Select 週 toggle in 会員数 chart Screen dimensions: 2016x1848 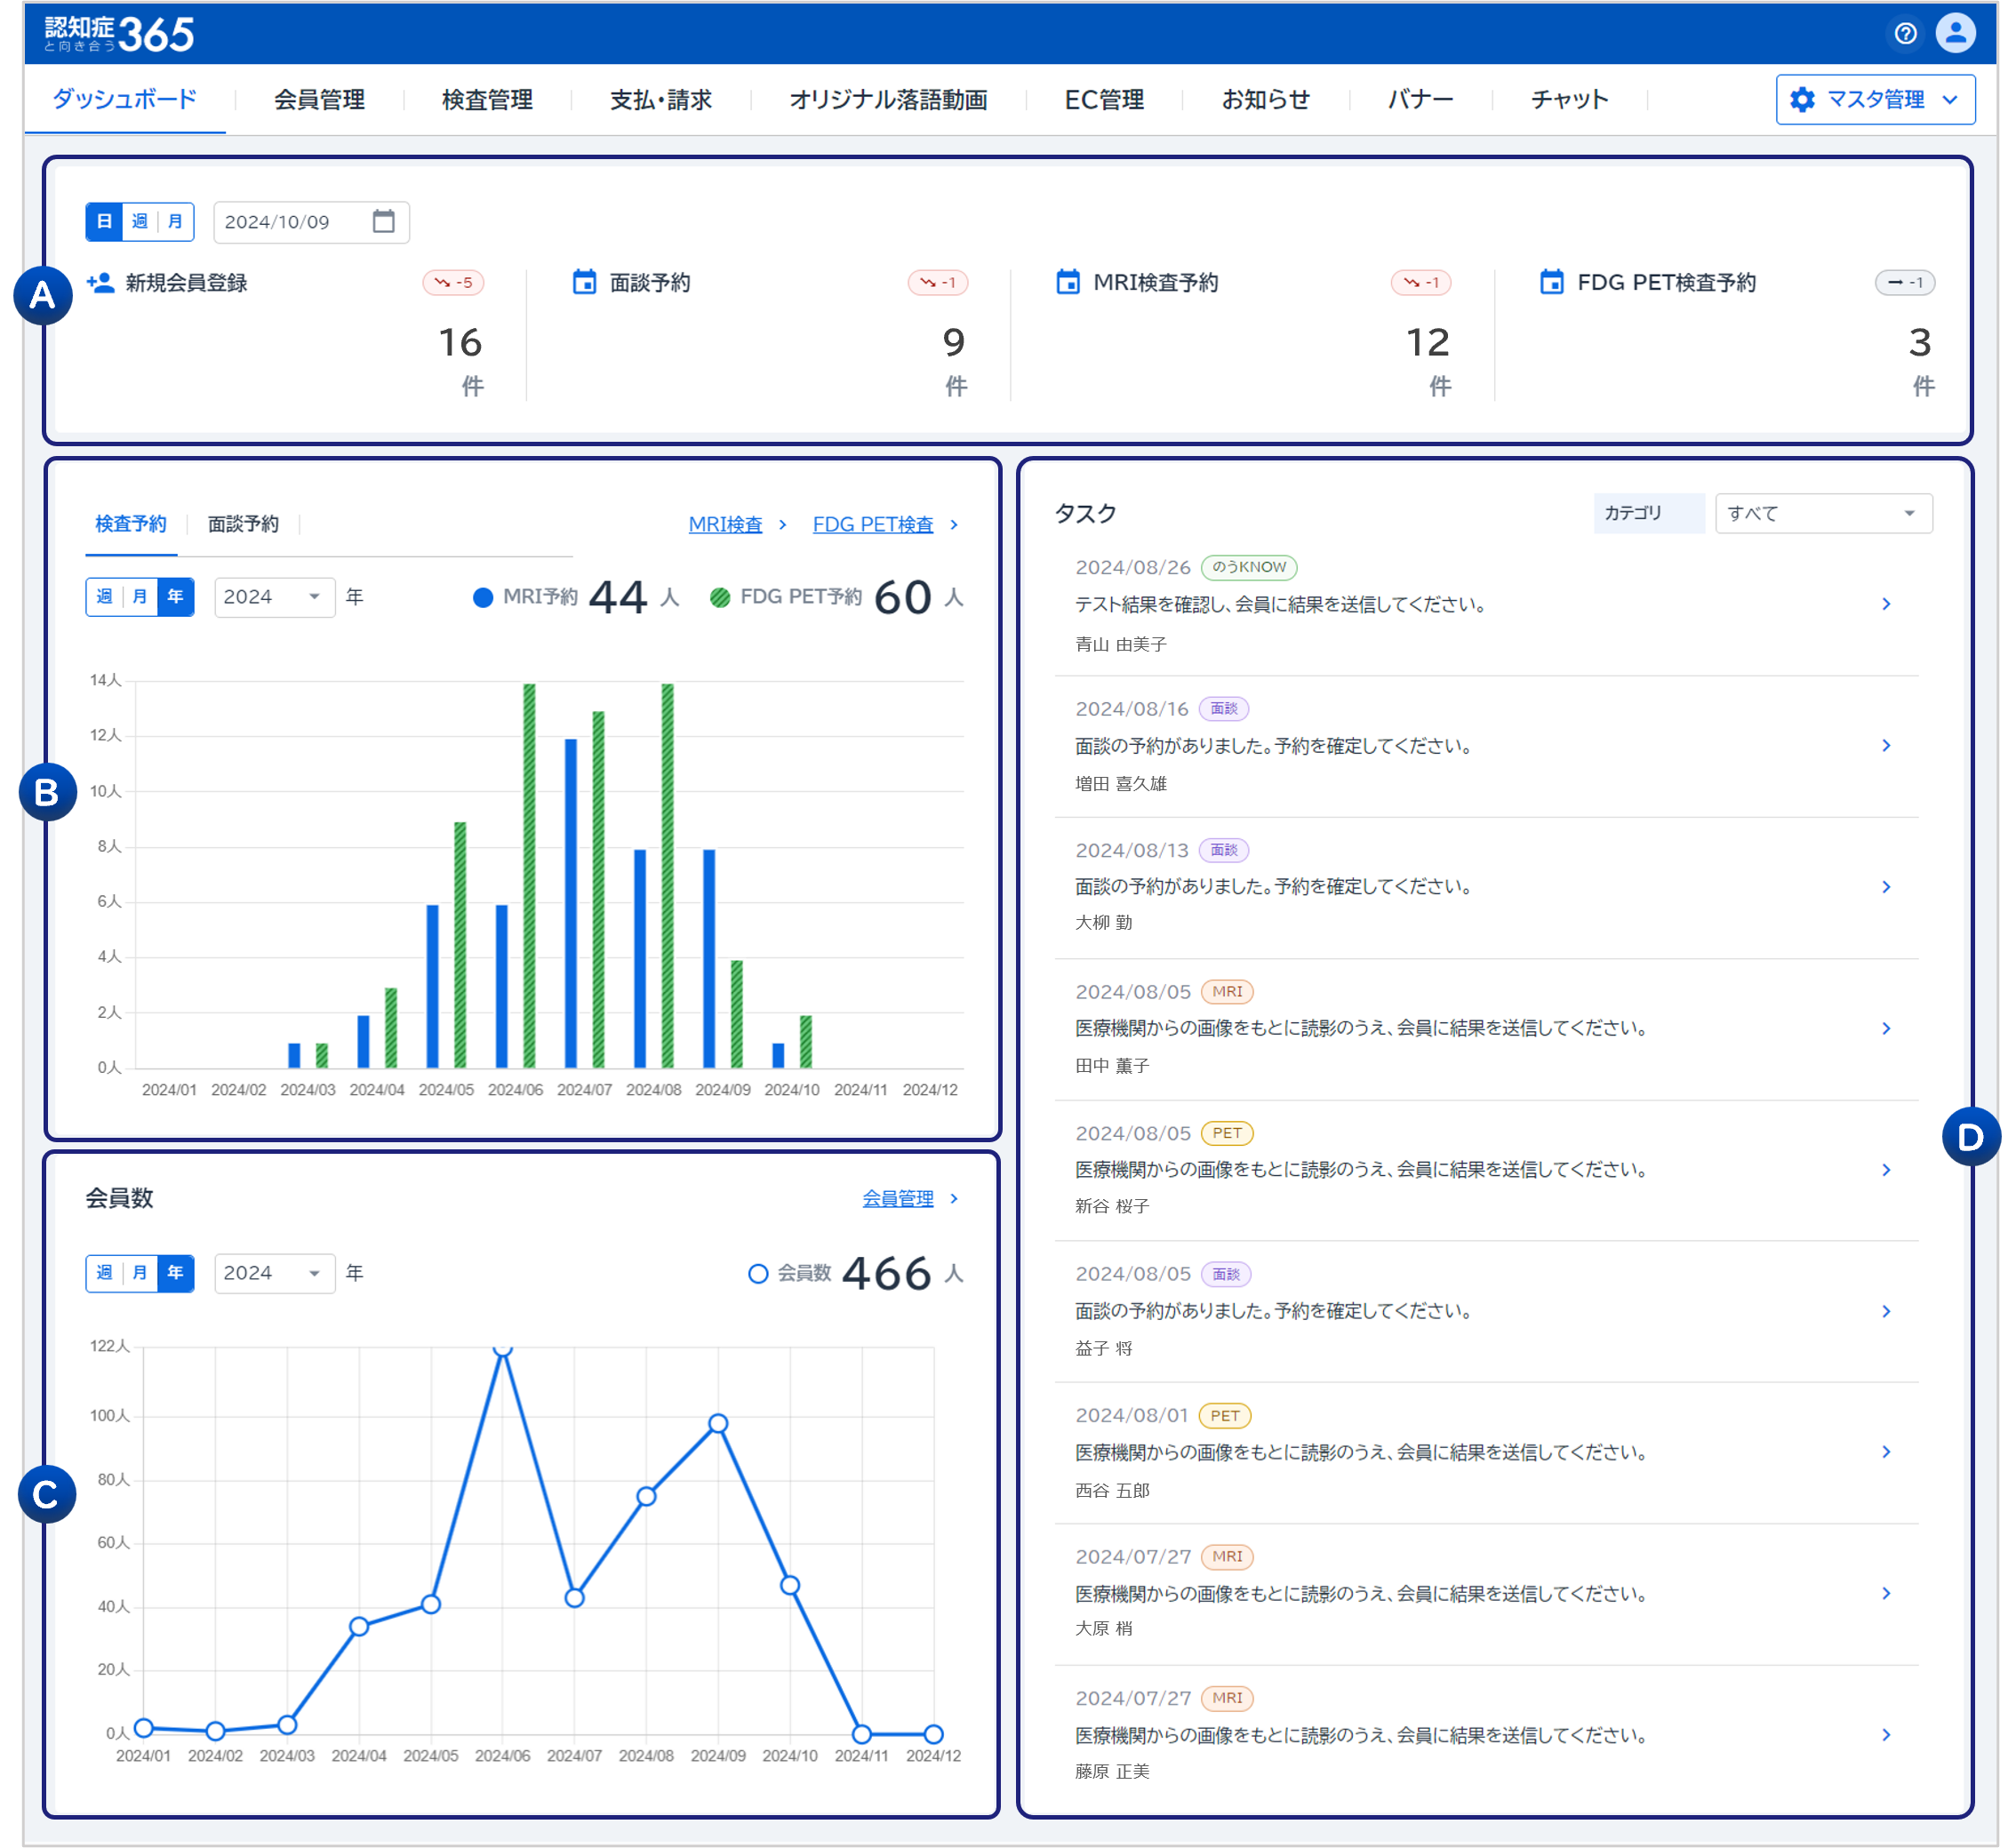[104, 1273]
